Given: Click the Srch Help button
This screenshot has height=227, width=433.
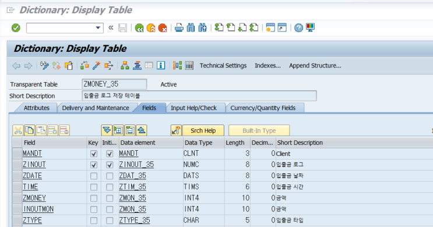Looking at the screenshot, I should 203,130.
